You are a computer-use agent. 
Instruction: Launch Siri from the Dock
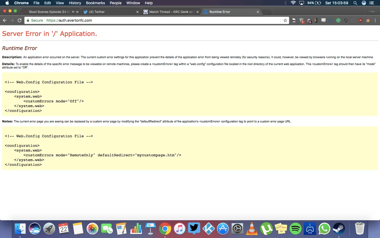click(35, 229)
